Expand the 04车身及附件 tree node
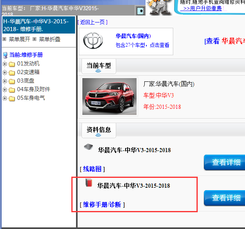This screenshot has height=229, width=245. coord(4,90)
